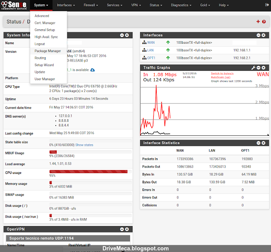Click Status breadcrumb link
This screenshot has height=252, width=271.
14,22
